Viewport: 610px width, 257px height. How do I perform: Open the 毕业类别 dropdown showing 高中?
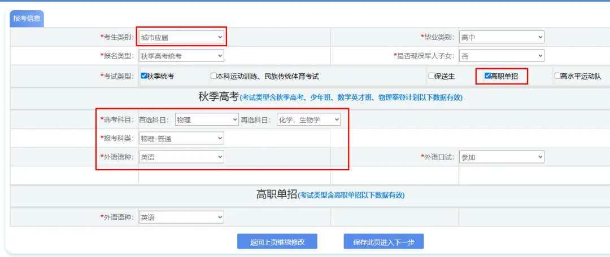(502, 37)
